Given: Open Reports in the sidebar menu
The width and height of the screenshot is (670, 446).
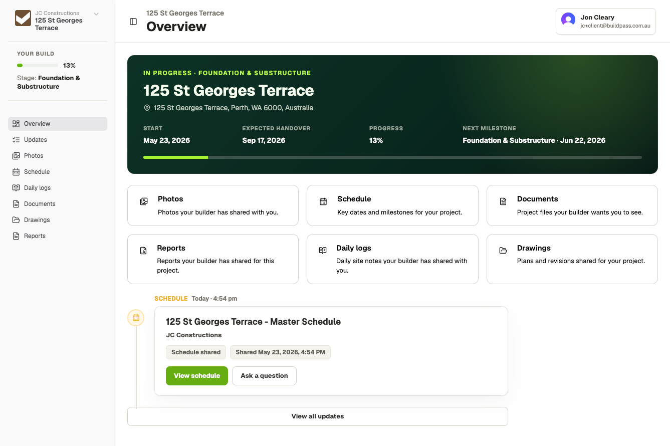Looking at the screenshot, I should point(58,236).
